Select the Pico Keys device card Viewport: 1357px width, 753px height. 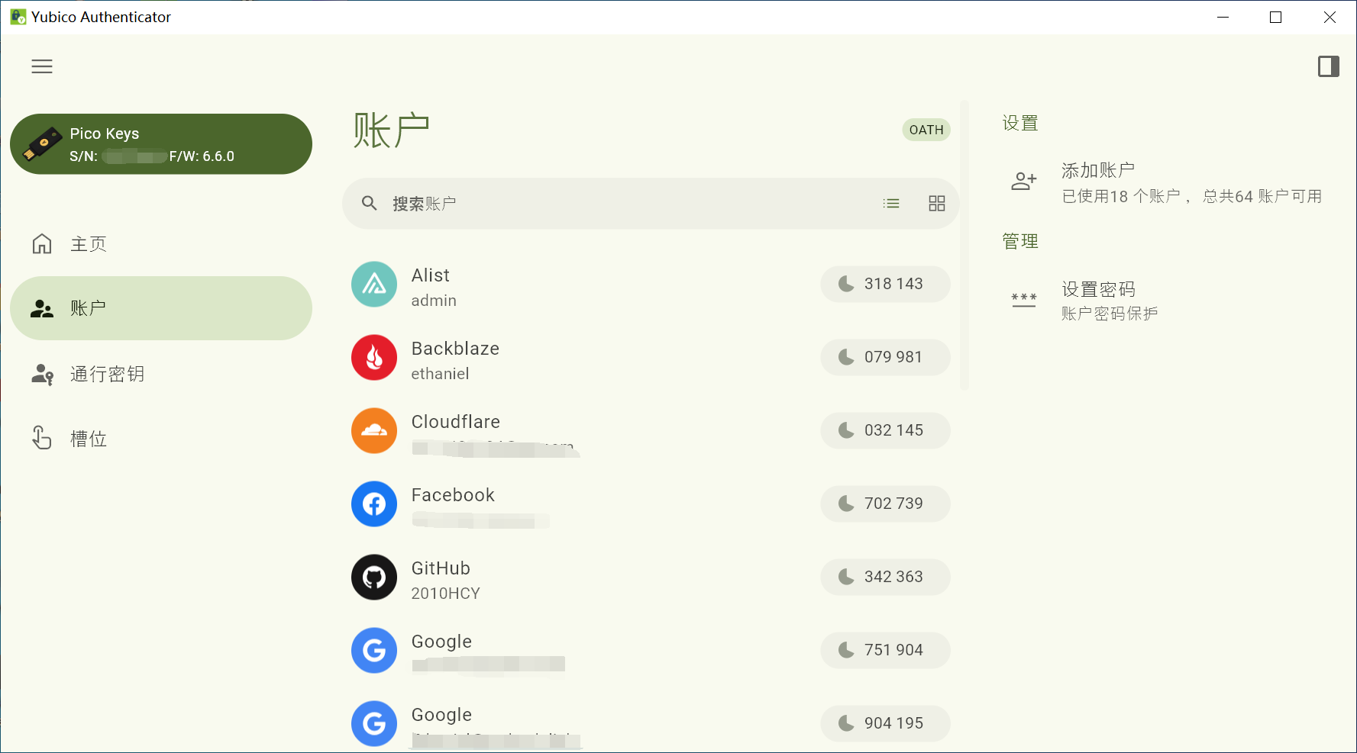pyautogui.click(x=160, y=144)
